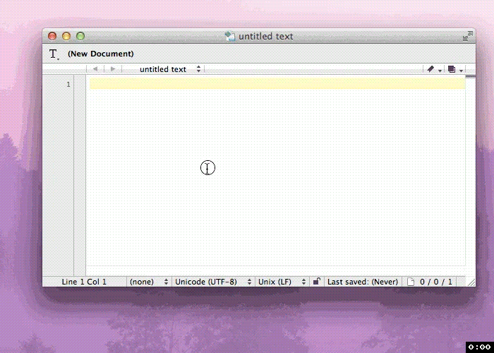
Task: Place cursor in highlighted first text line
Action: (277, 83)
